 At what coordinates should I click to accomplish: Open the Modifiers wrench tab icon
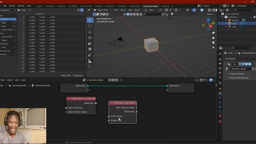[x=220, y=93]
